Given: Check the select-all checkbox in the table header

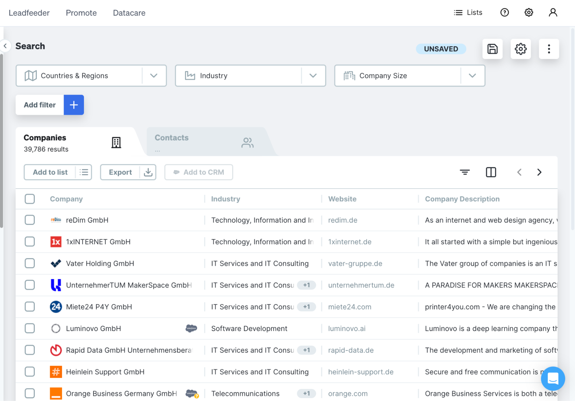Looking at the screenshot, I should tap(30, 199).
